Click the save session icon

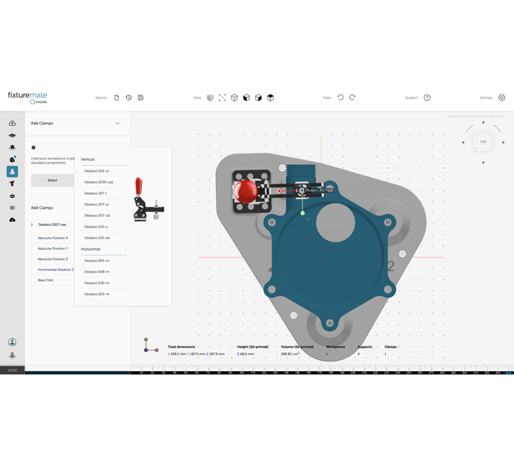coord(140,98)
